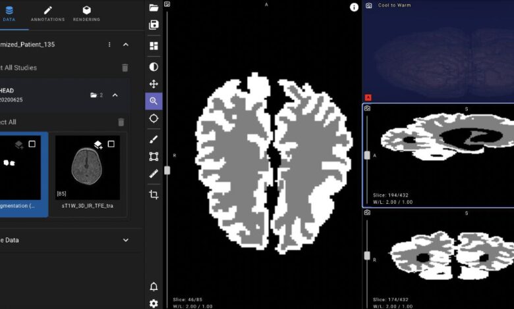The width and height of the screenshot is (514, 309).
Task: Switch to the Rendering tab
Action: point(87,12)
